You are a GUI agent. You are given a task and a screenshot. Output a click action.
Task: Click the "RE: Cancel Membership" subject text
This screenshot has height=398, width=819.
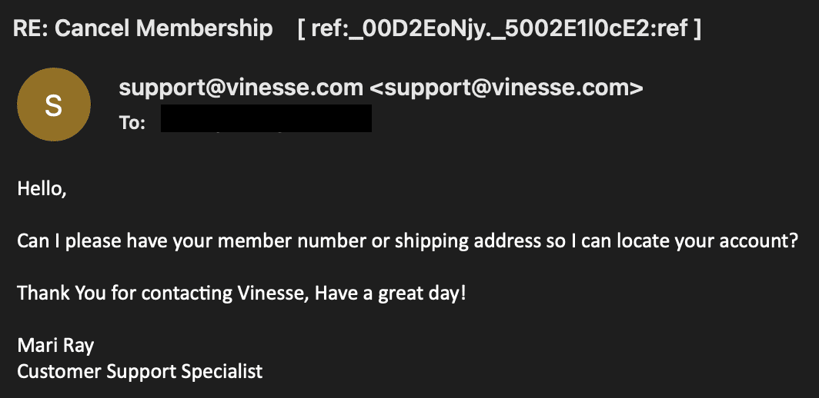tap(142, 28)
